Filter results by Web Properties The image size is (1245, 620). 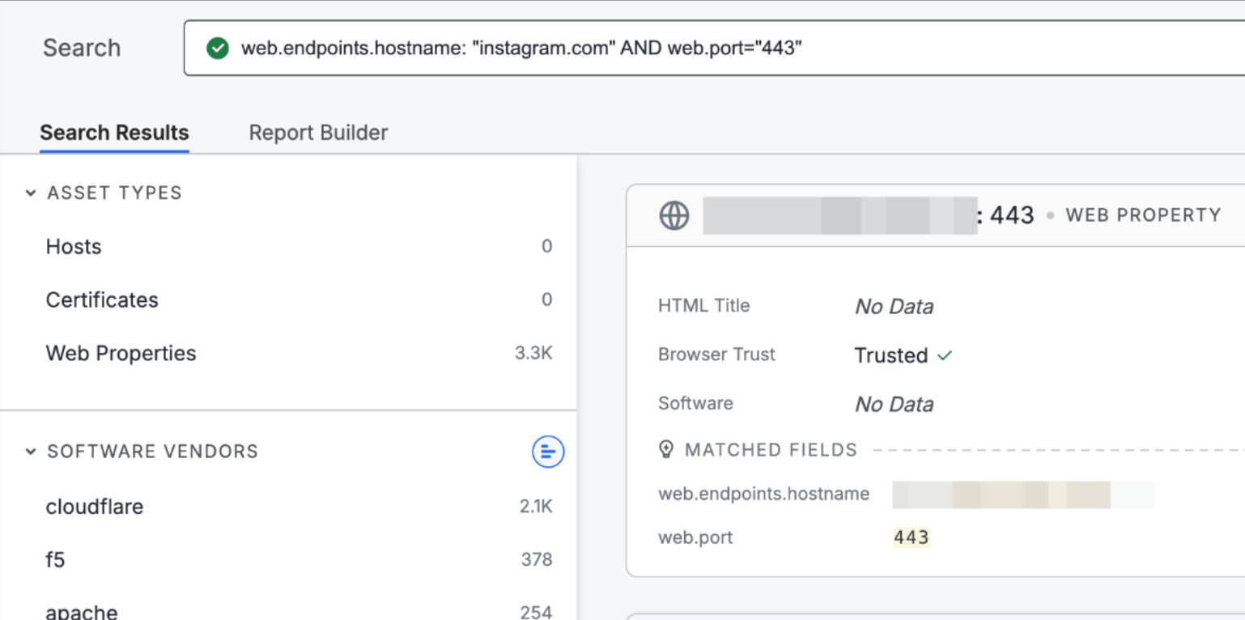point(121,354)
